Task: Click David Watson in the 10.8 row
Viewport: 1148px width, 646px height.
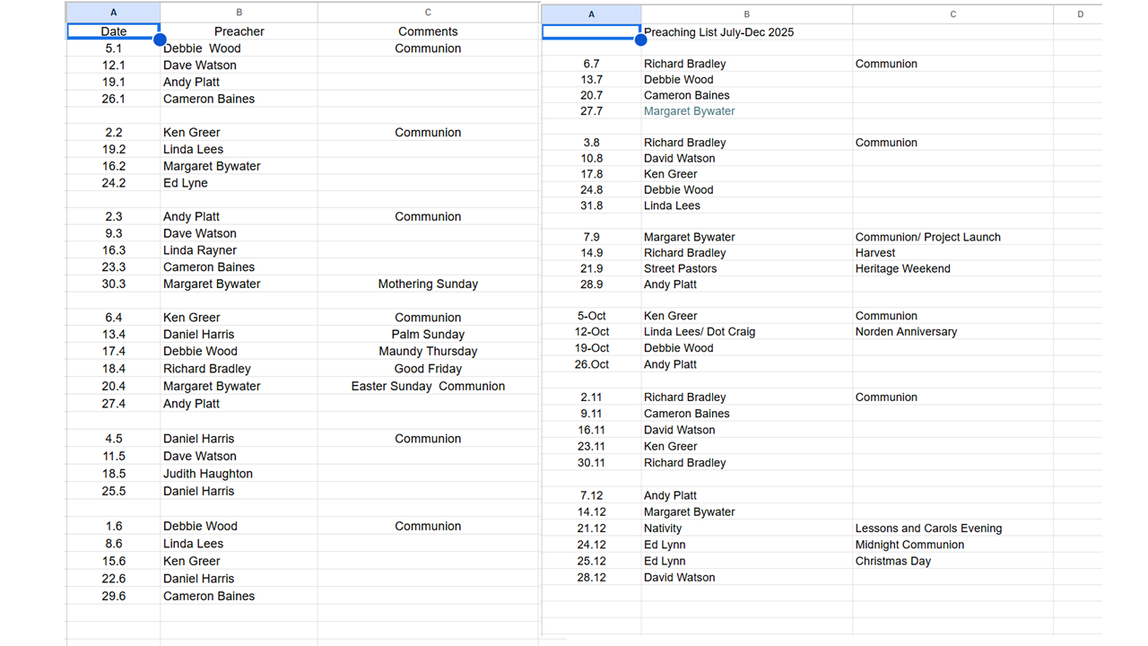Action: [x=746, y=158]
